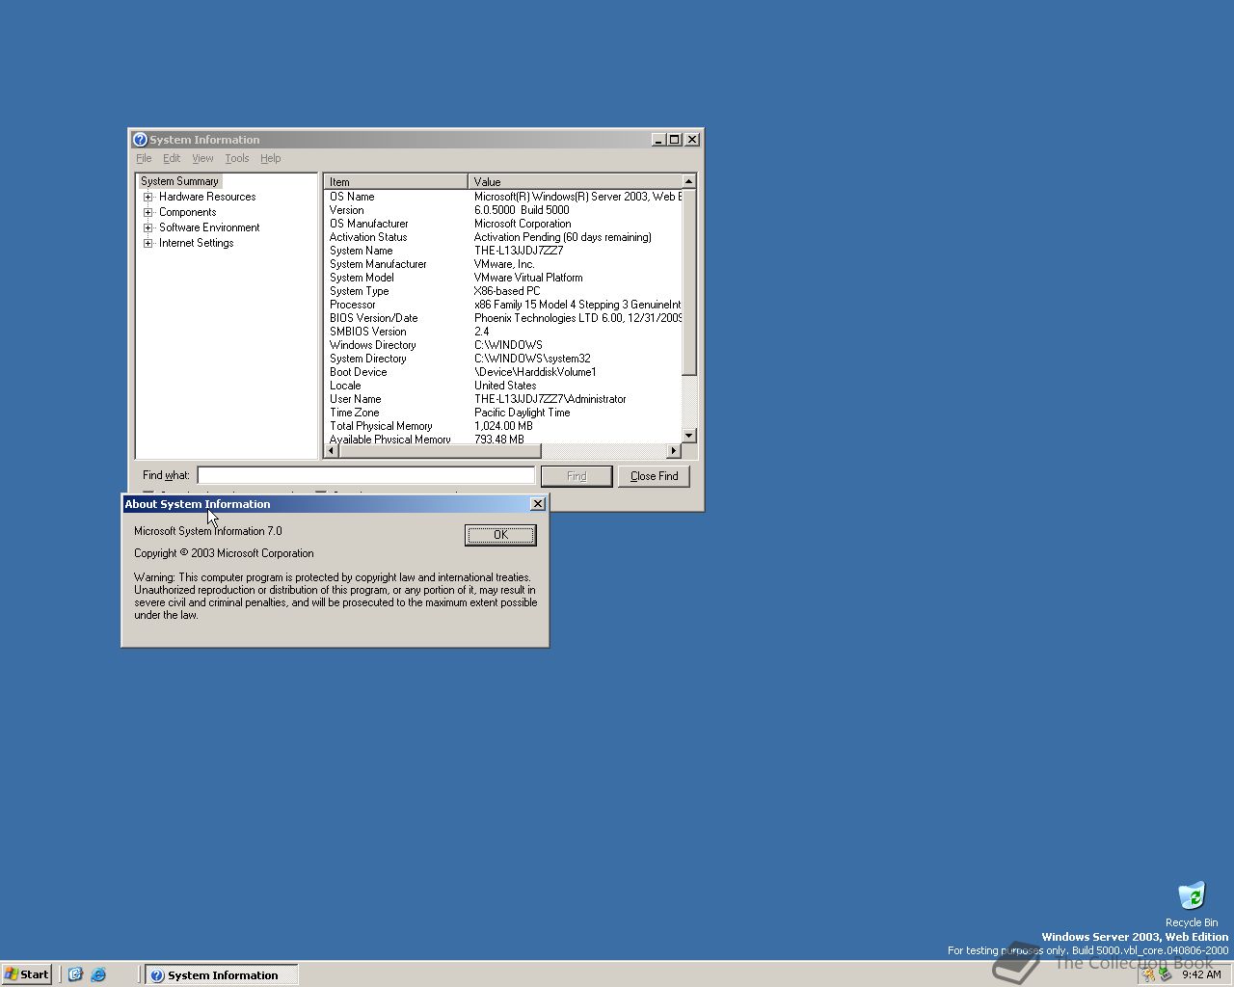Expand the Components node
The width and height of the screenshot is (1234, 987).
click(x=148, y=212)
